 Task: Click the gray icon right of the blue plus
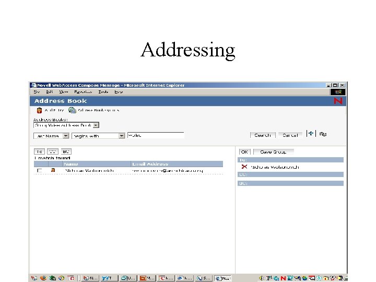tap(323, 134)
